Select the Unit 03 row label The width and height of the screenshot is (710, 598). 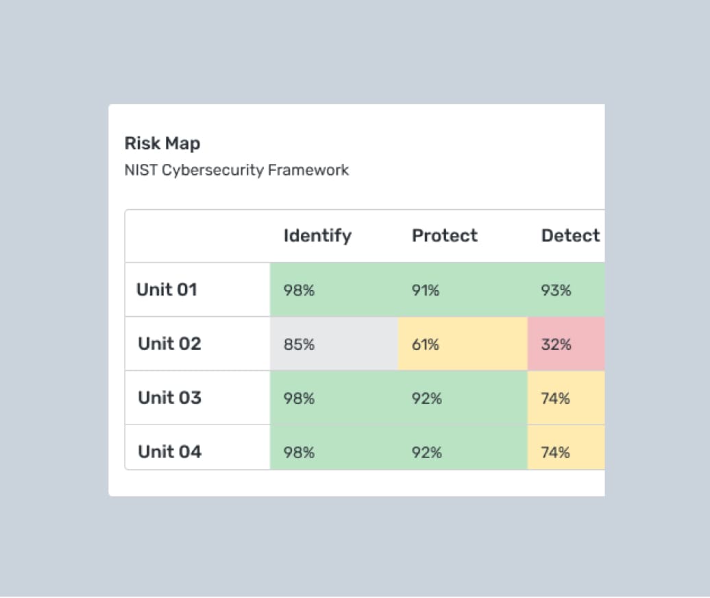pyautogui.click(x=169, y=398)
